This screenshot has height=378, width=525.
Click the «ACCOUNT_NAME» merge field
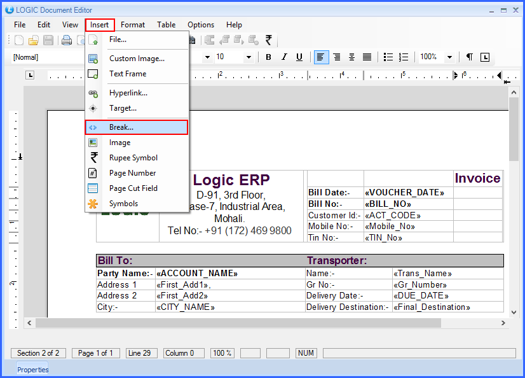pos(197,274)
